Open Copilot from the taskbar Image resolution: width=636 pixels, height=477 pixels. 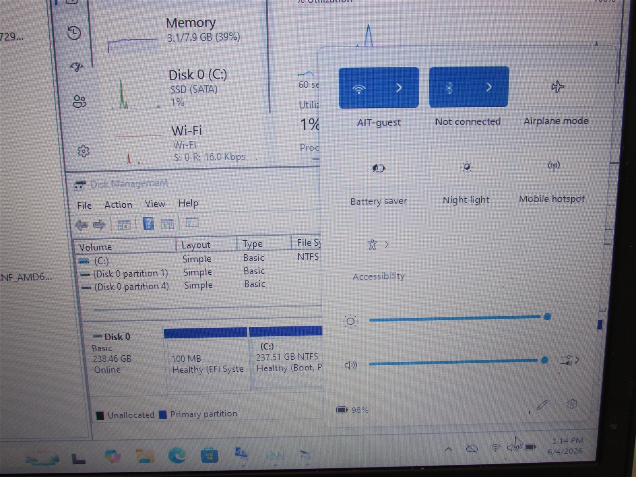coord(112,456)
